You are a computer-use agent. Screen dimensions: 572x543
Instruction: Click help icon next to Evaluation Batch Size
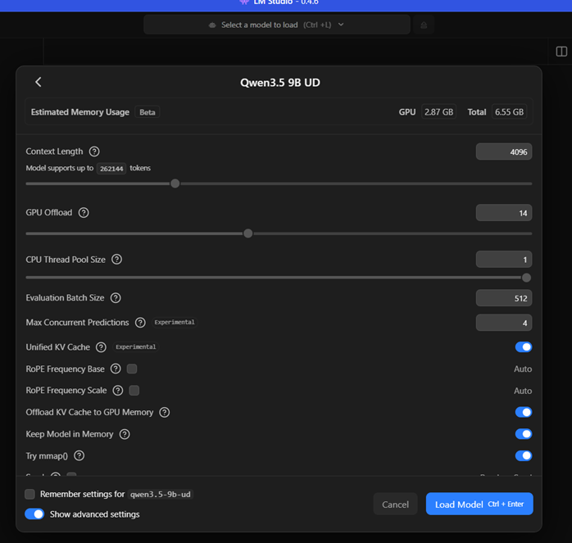[x=116, y=298]
